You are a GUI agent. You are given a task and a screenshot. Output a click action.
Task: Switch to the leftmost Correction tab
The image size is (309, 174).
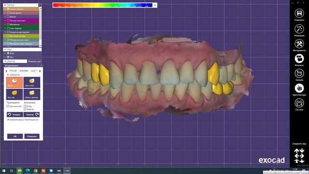point(13,71)
